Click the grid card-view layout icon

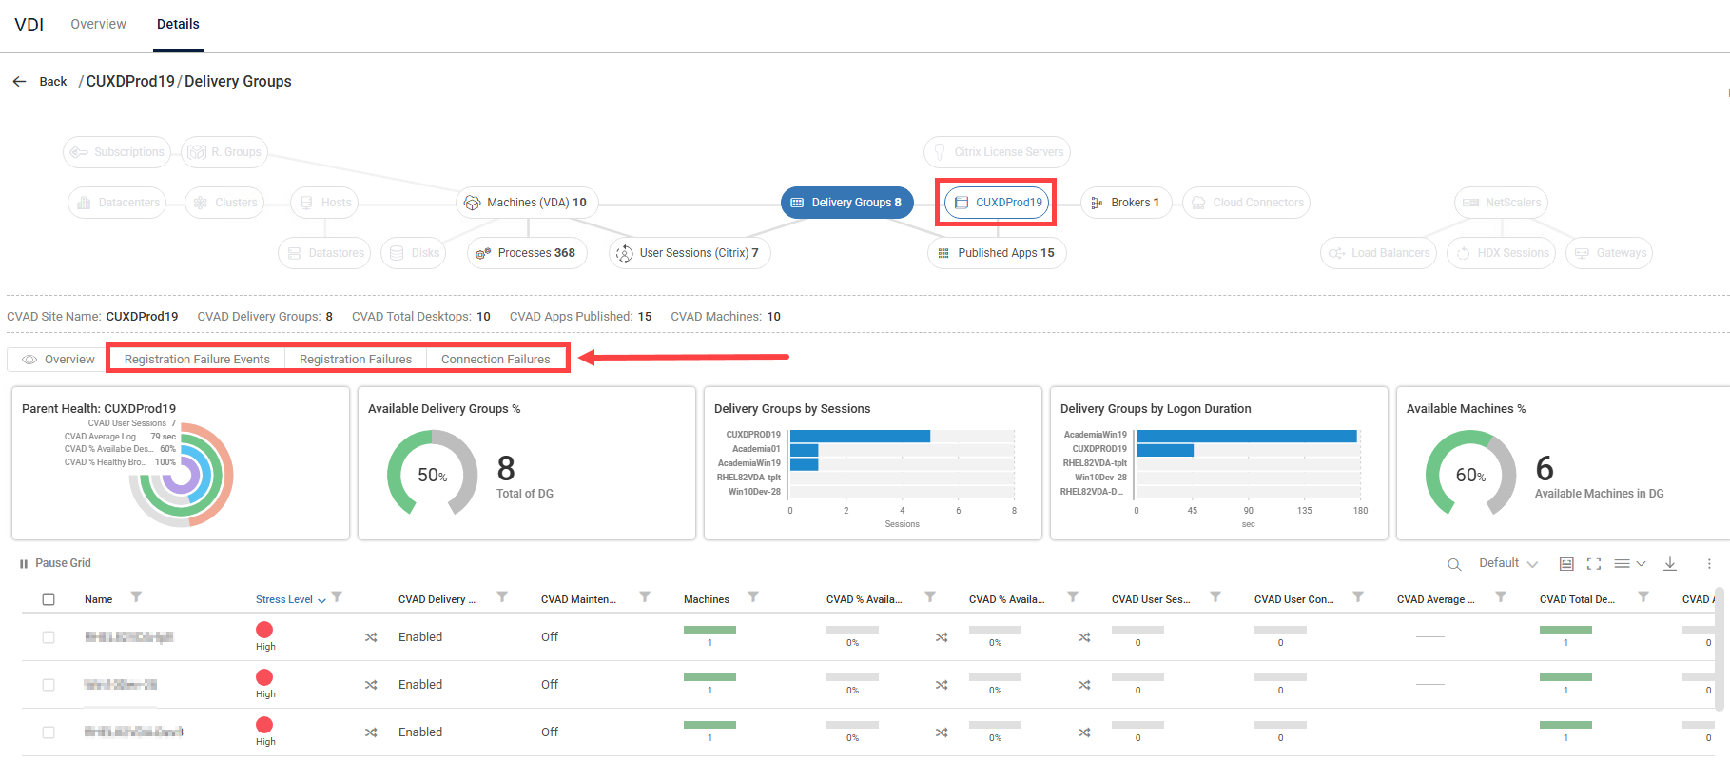pos(1566,564)
